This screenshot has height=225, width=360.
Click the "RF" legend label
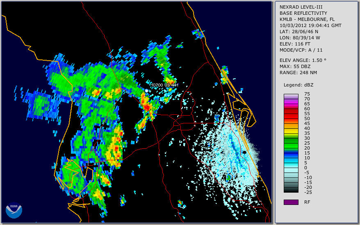(x=307, y=202)
